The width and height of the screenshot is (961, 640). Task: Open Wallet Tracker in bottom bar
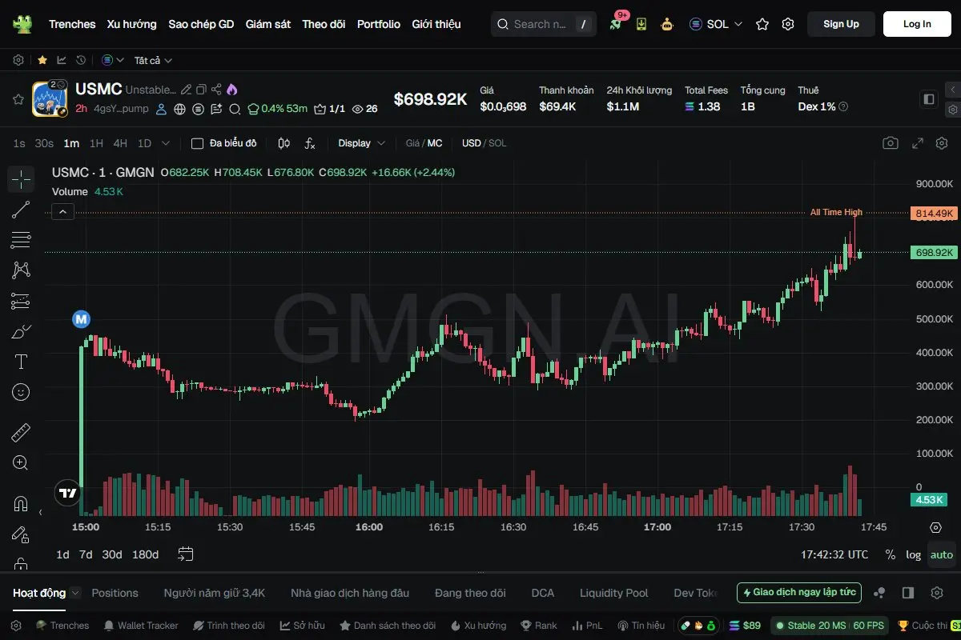(141, 626)
